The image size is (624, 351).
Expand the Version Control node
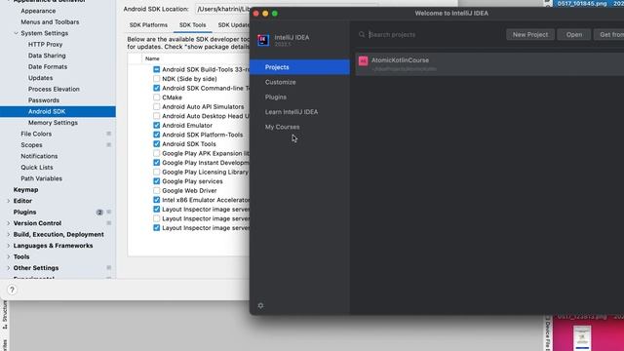[x=9, y=223]
